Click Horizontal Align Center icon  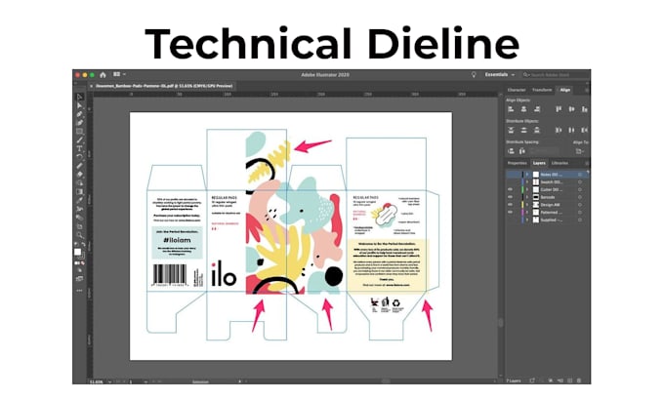pos(523,109)
